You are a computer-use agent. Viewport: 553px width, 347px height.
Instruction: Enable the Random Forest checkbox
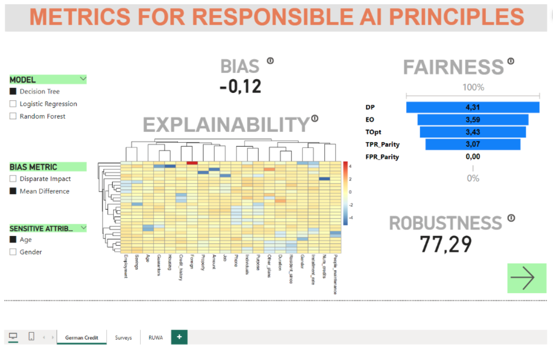[13, 116]
